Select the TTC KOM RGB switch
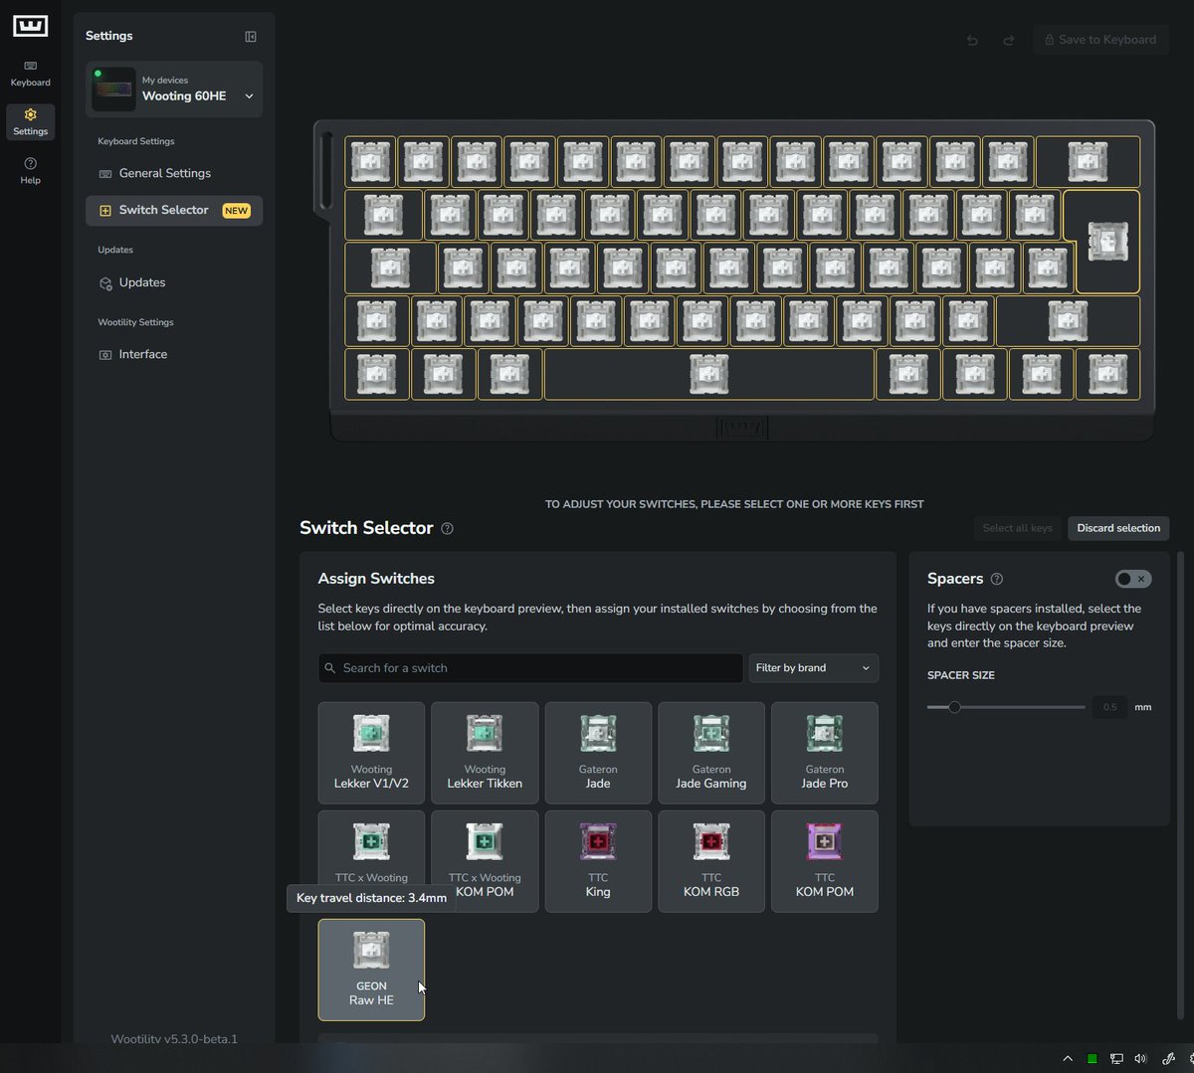The width and height of the screenshot is (1194, 1073). pyautogui.click(x=711, y=861)
